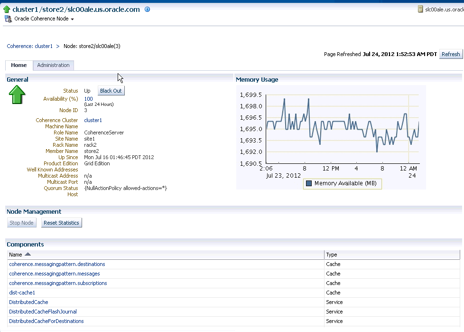Click the '(Last 24 Hours)' availability note

99,104
